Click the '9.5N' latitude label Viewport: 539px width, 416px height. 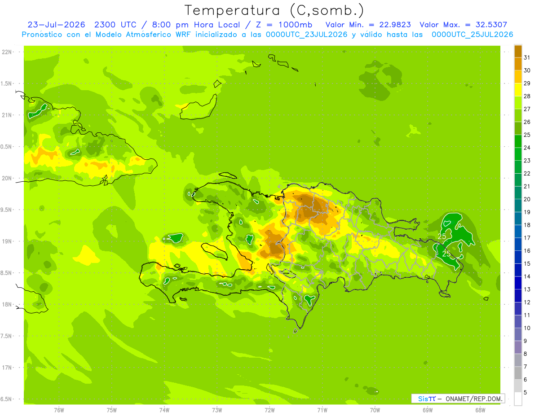[7, 210]
